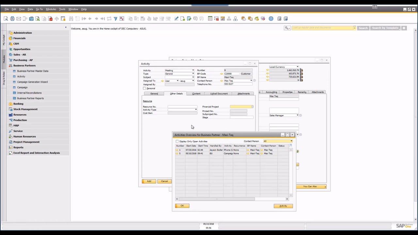Image resolution: width=418 pixels, height=235 pixels.
Task: Open the Activity Type dropdown
Action: coord(196,110)
